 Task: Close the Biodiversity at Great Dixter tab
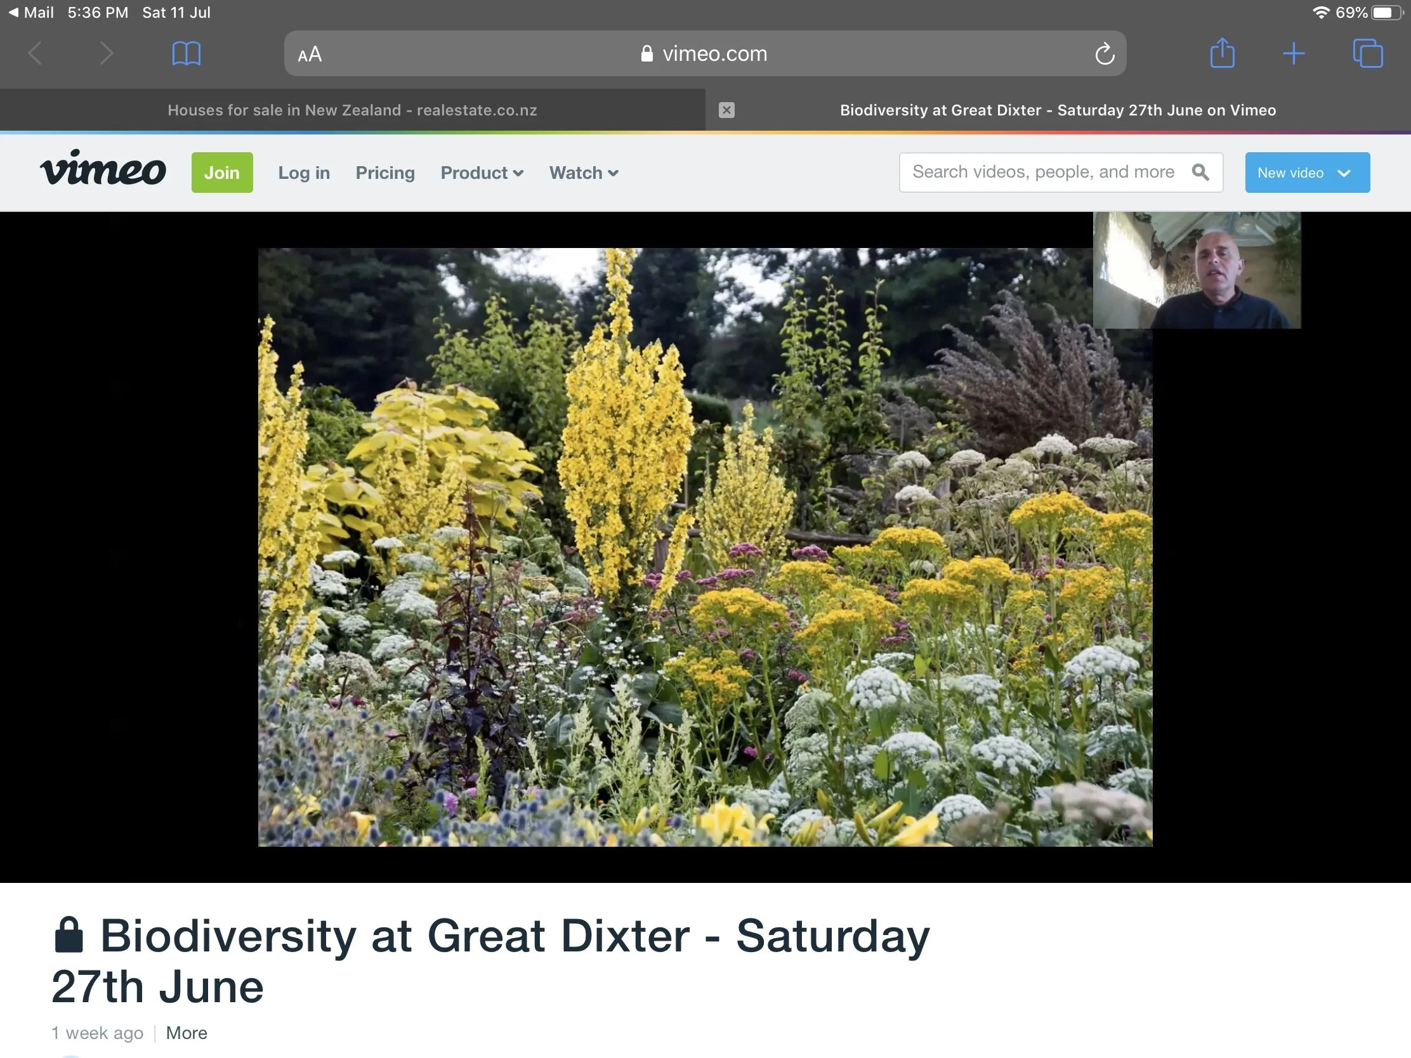pyautogui.click(x=726, y=110)
